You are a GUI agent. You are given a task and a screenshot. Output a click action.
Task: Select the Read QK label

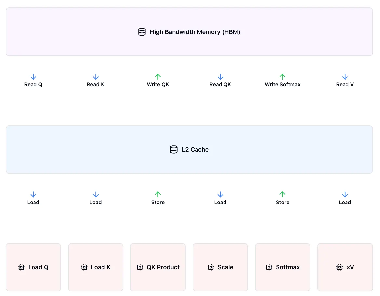pos(220,85)
